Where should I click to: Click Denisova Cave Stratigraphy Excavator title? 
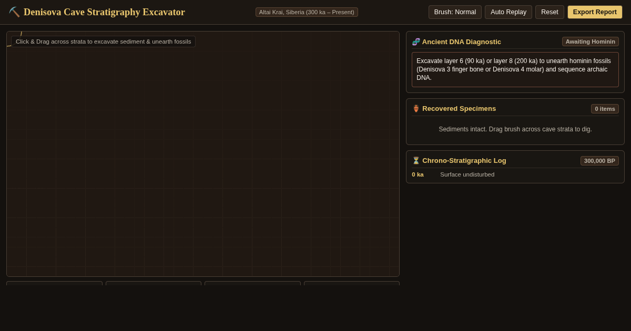104,12
